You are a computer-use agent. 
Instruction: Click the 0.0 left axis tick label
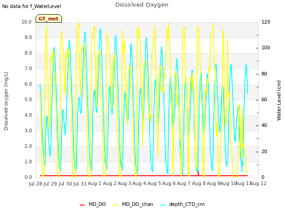[x=28, y=177]
